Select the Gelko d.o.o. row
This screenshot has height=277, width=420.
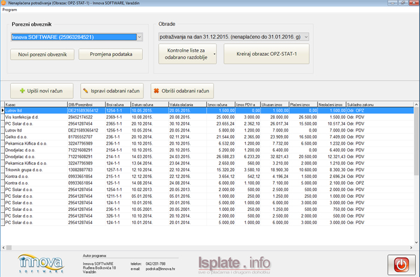[209, 137]
